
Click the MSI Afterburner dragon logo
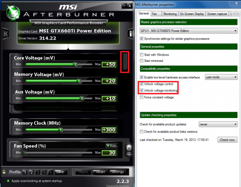[13, 13]
